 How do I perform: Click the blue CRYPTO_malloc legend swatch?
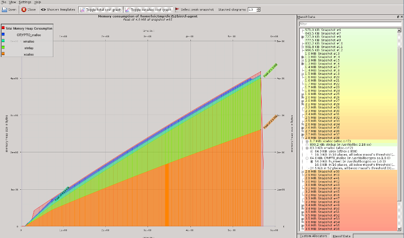(x=4, y=34)
